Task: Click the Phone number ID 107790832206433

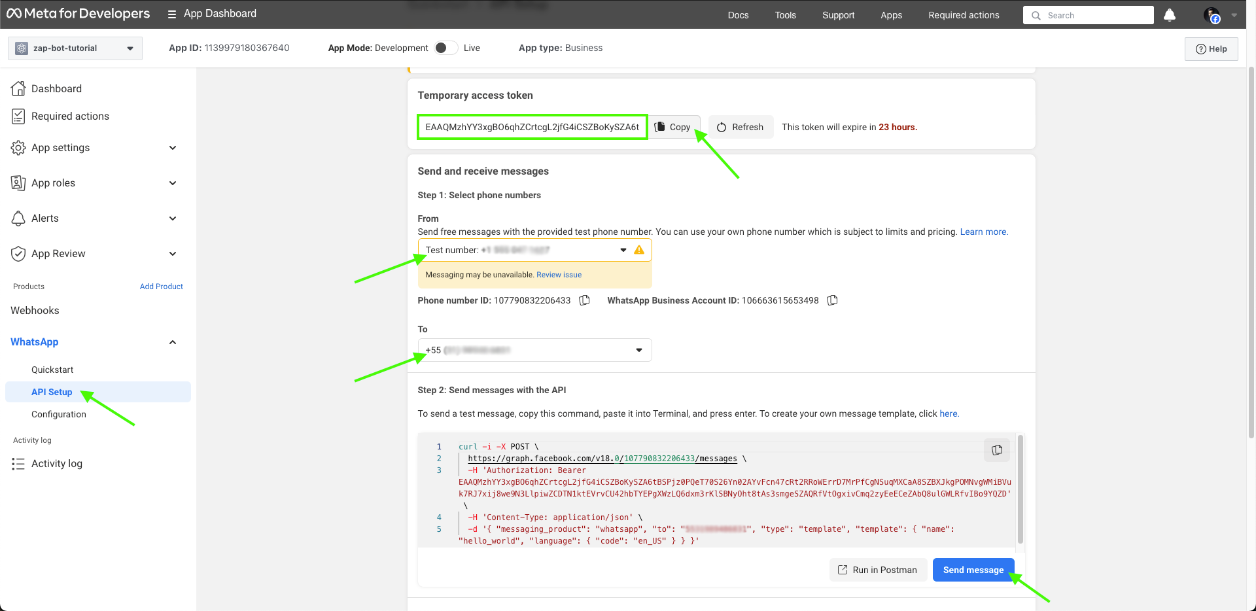Action: pyautogui.click(x=532, y=300)
